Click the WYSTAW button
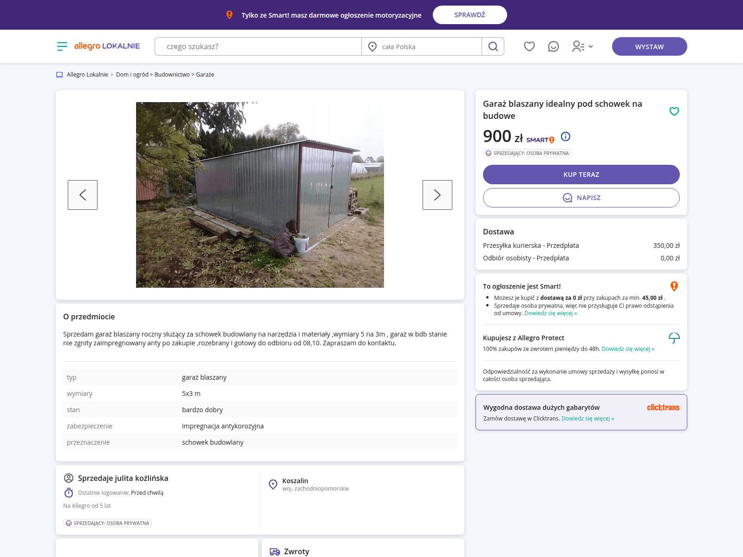The height and width of the screenshot is (557, 743). point(650,46)
